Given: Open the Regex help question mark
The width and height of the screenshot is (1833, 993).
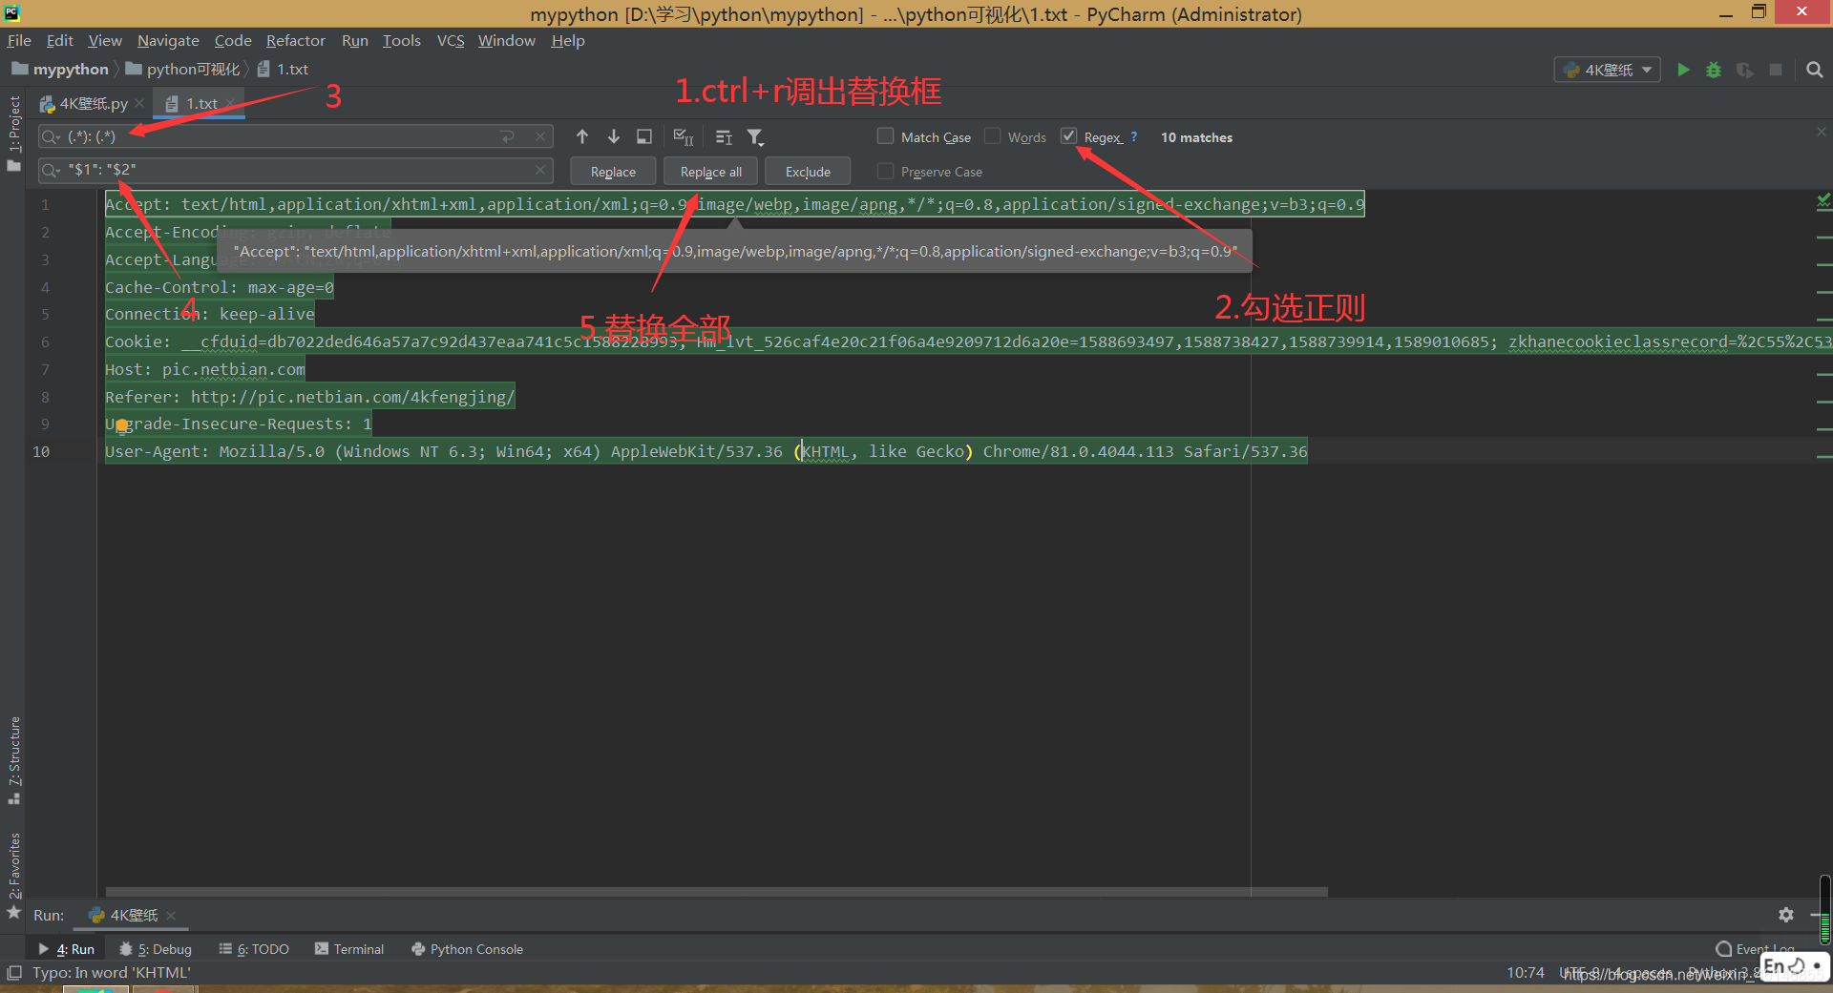Looking at the screenshot, I should pos(1134,136).
